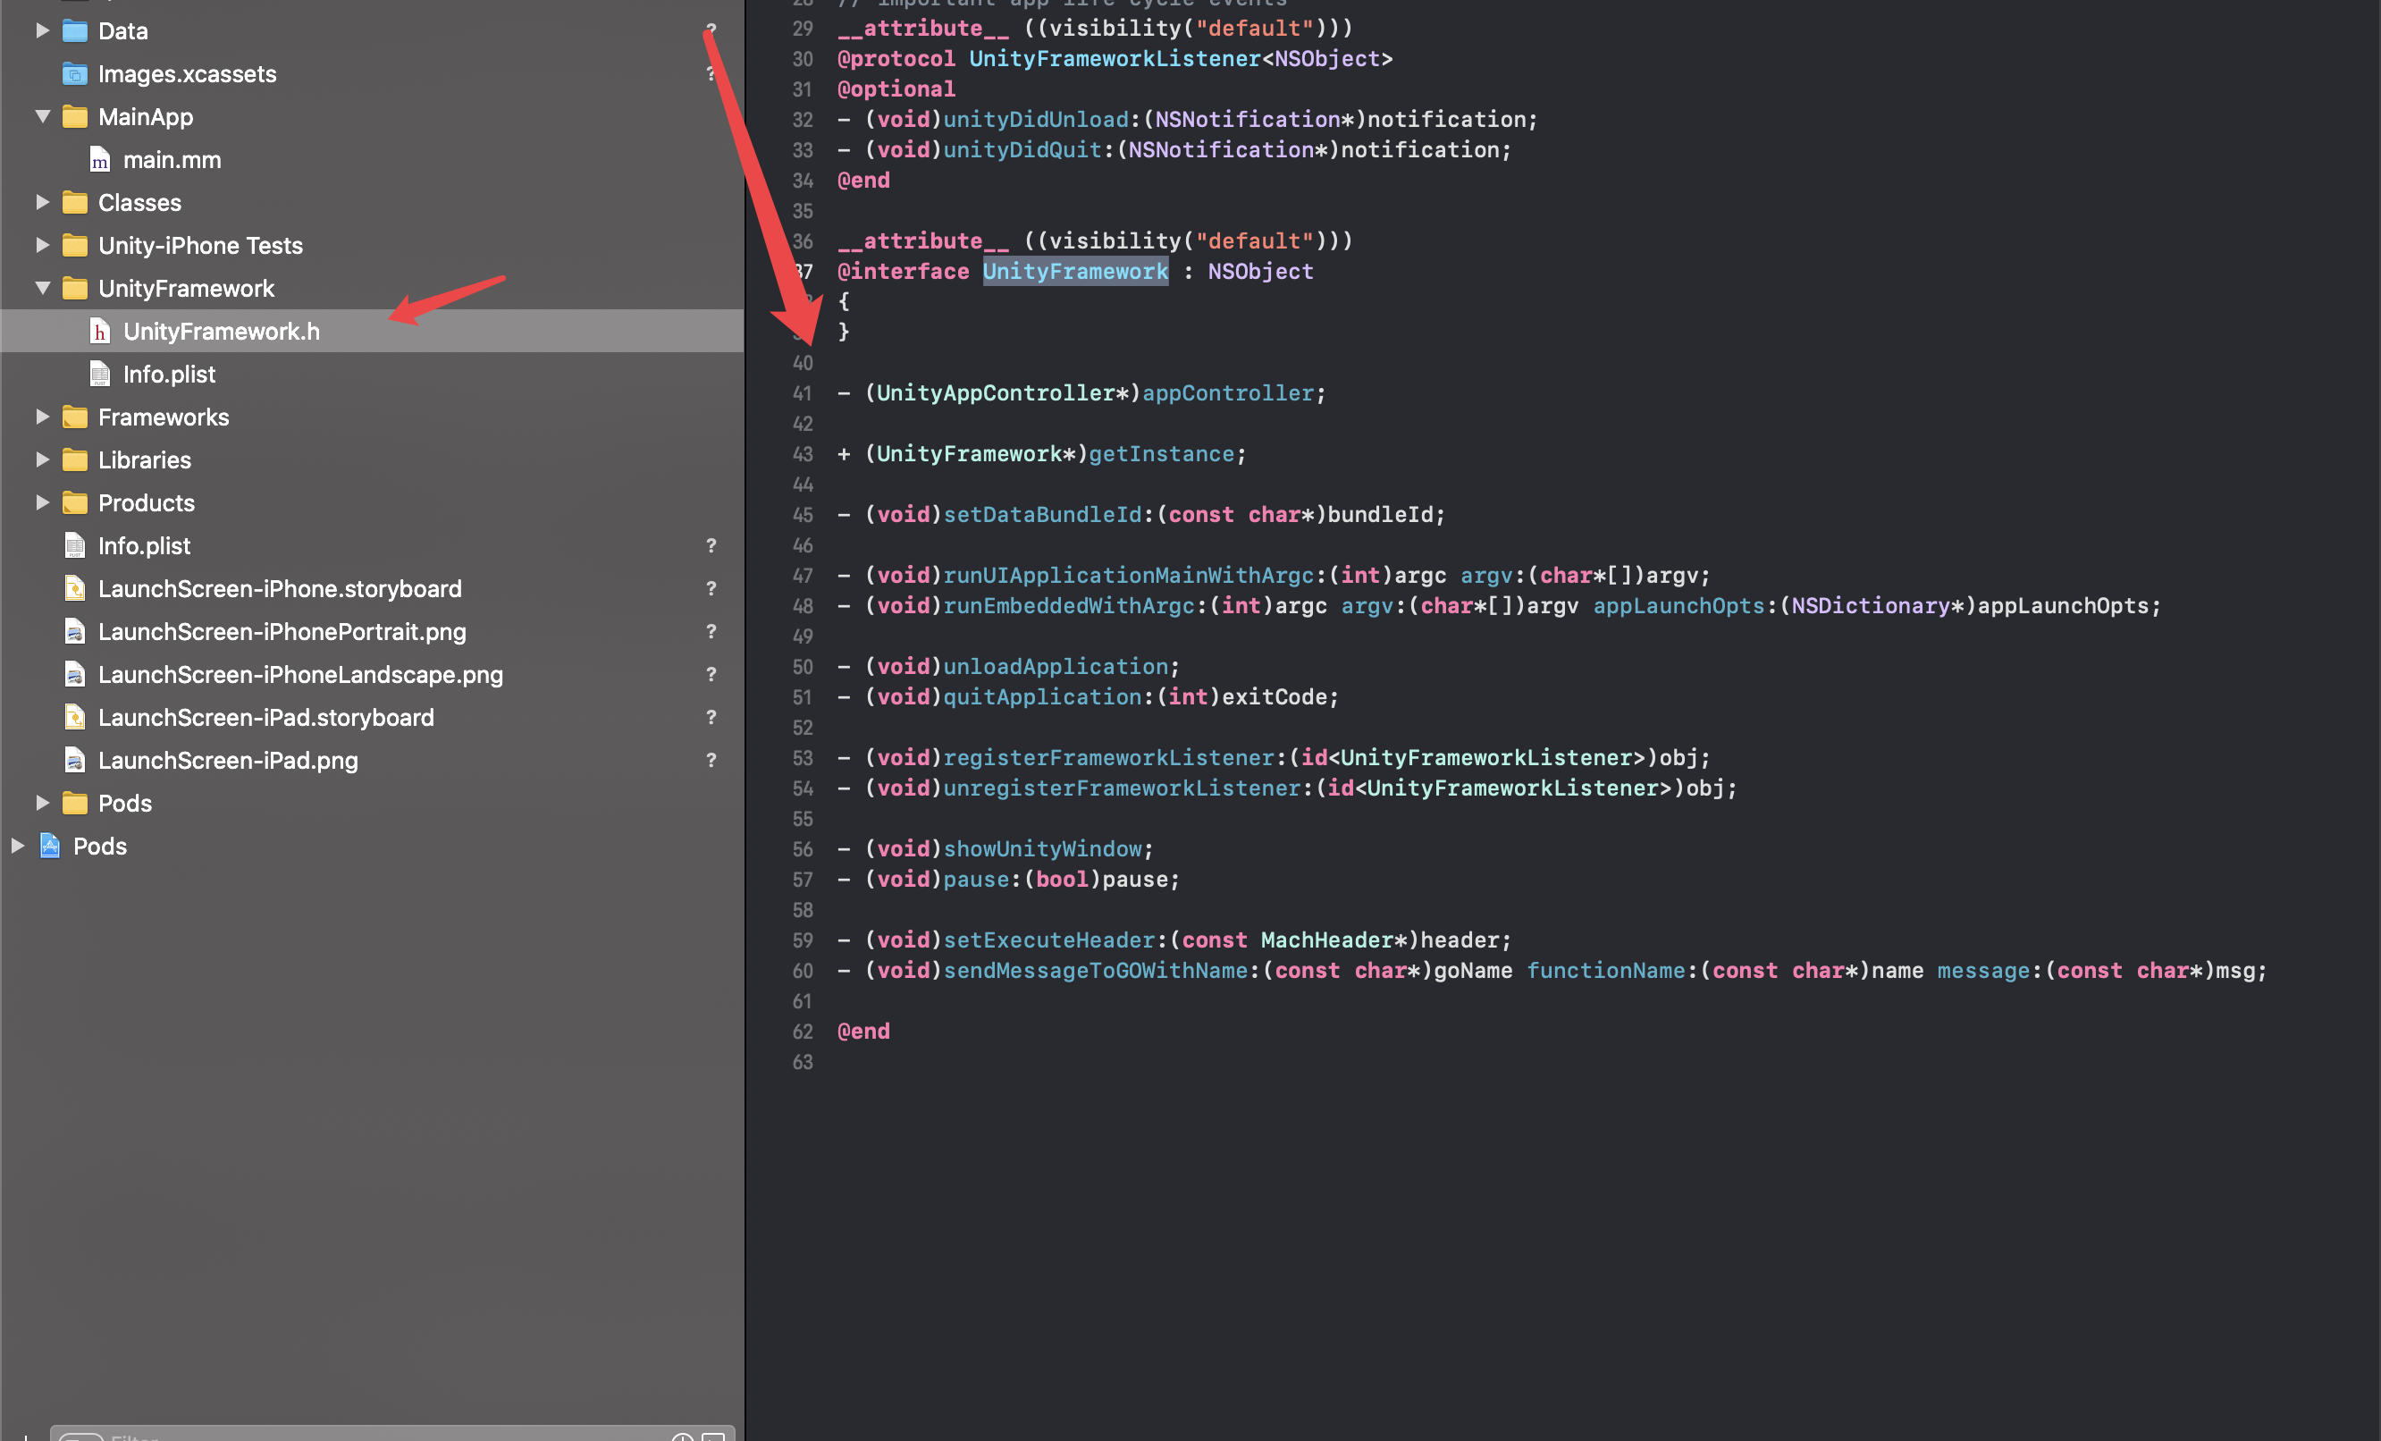This screenshot has height=1441, width=2381.
Task: Click the unloadApplication method name
Action: pos(1056,667)
